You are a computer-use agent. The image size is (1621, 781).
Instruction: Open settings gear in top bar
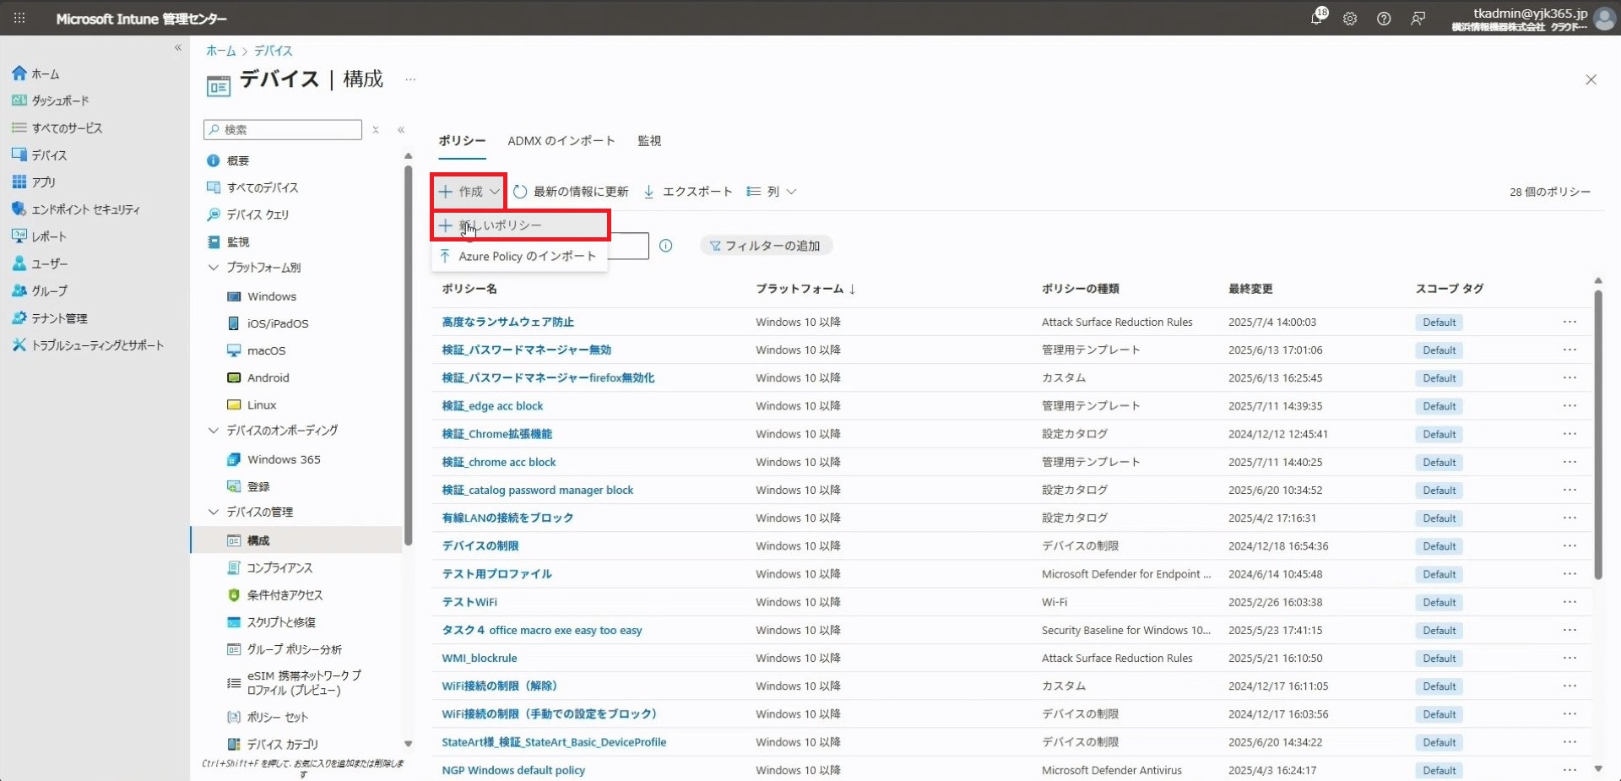coord(1350,19)
